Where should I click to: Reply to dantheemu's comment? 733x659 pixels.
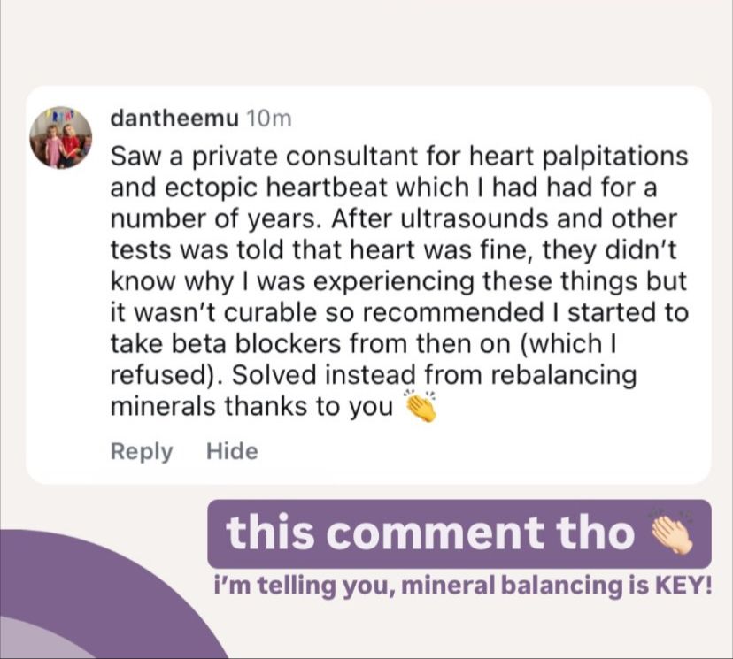(141, 451)
